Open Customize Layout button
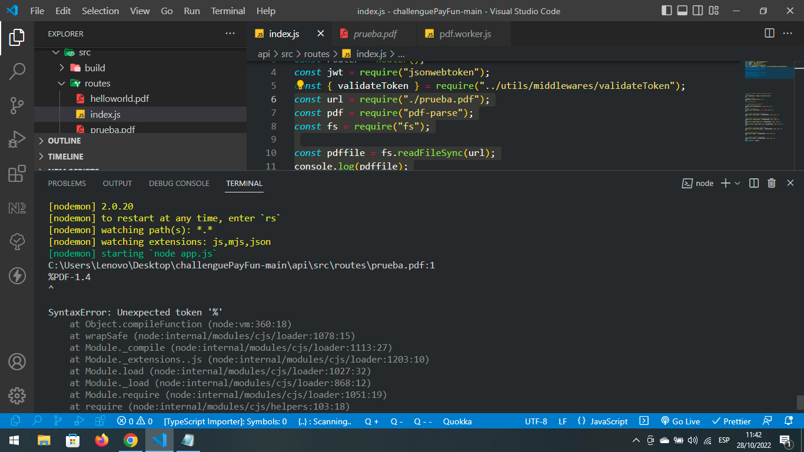 [714, 11]
